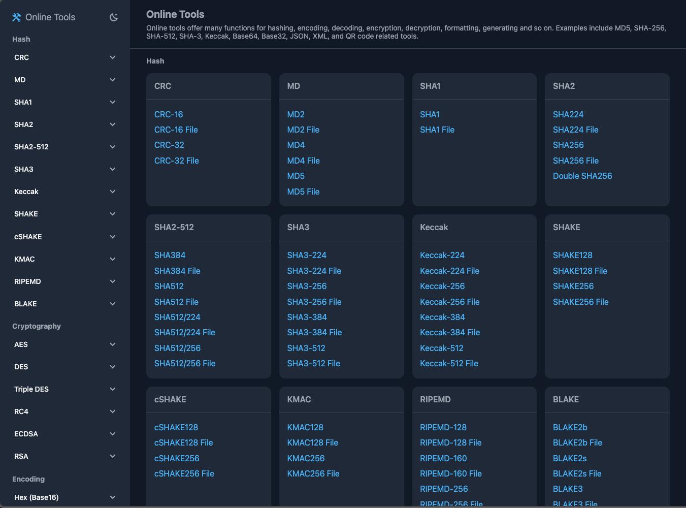
Task: Expand the RSA cryptography section
Action: 65,456
